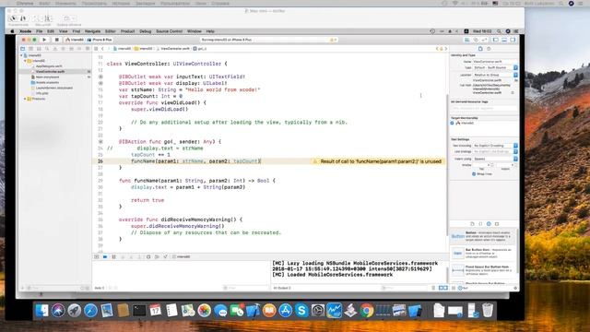
Task: Open Chrome from the Dock
Action: click(x=367, y=311)
